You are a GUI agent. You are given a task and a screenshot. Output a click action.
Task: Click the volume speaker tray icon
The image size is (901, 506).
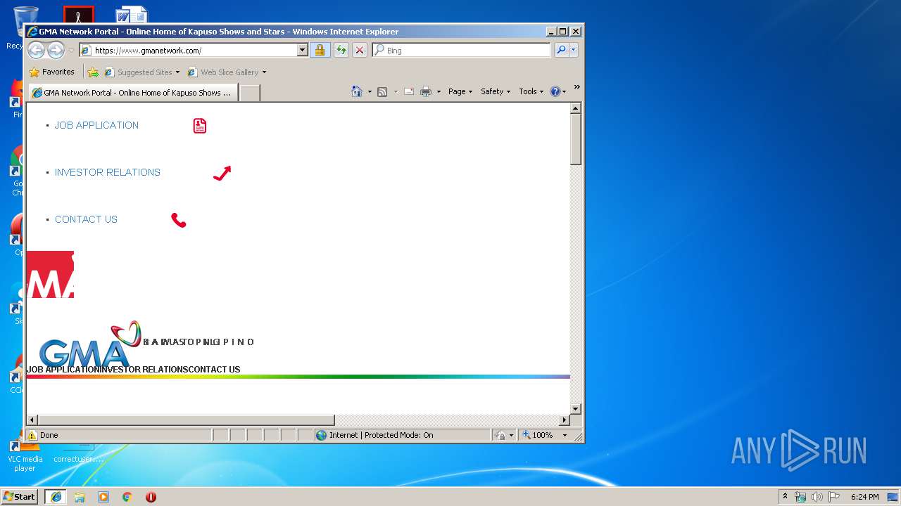pos(817,497)
